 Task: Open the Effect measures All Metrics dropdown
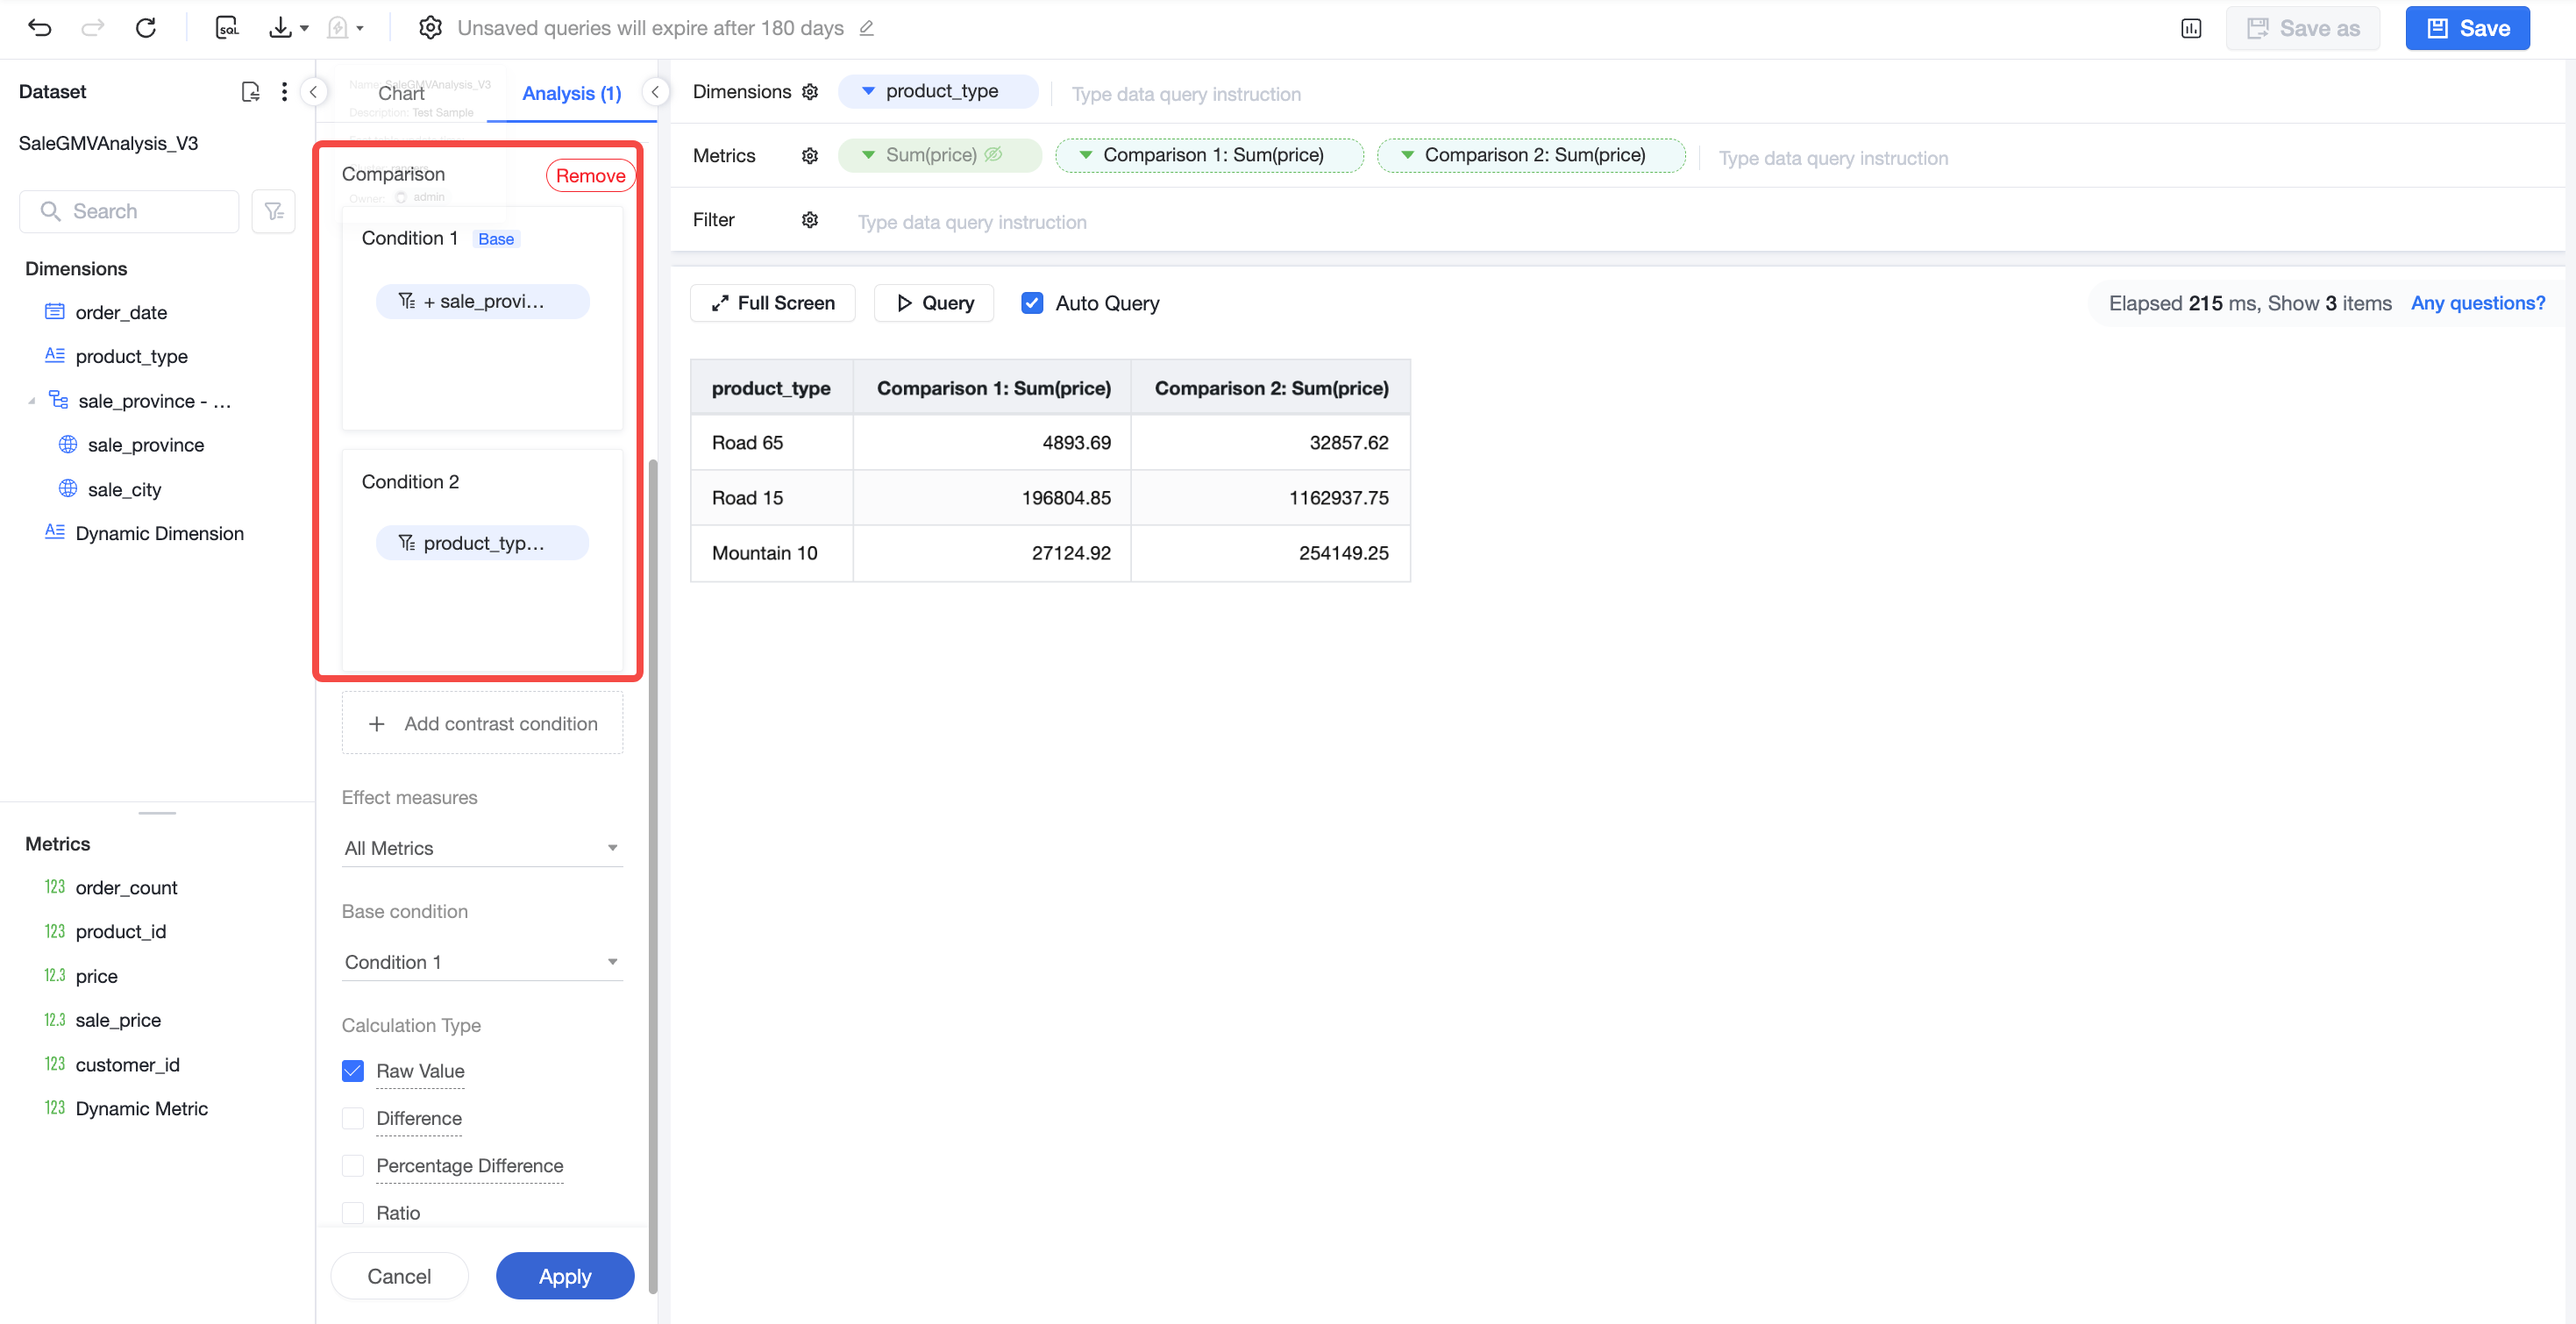pyautogui.click(x=482, y=848)
